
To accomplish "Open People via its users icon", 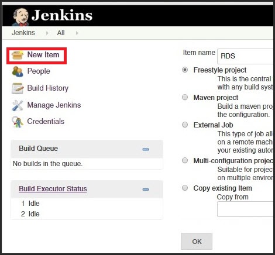I will pyautogui.click(x=18, y=71).
